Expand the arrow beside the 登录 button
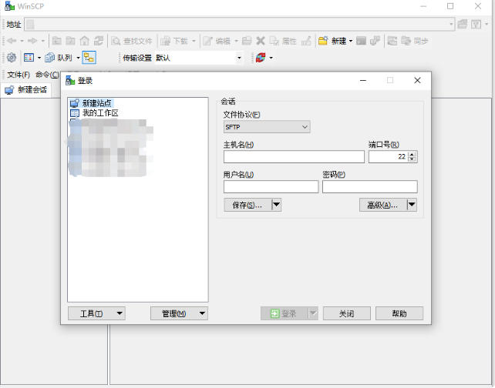 pyautogui.click(x=313, y=313)
